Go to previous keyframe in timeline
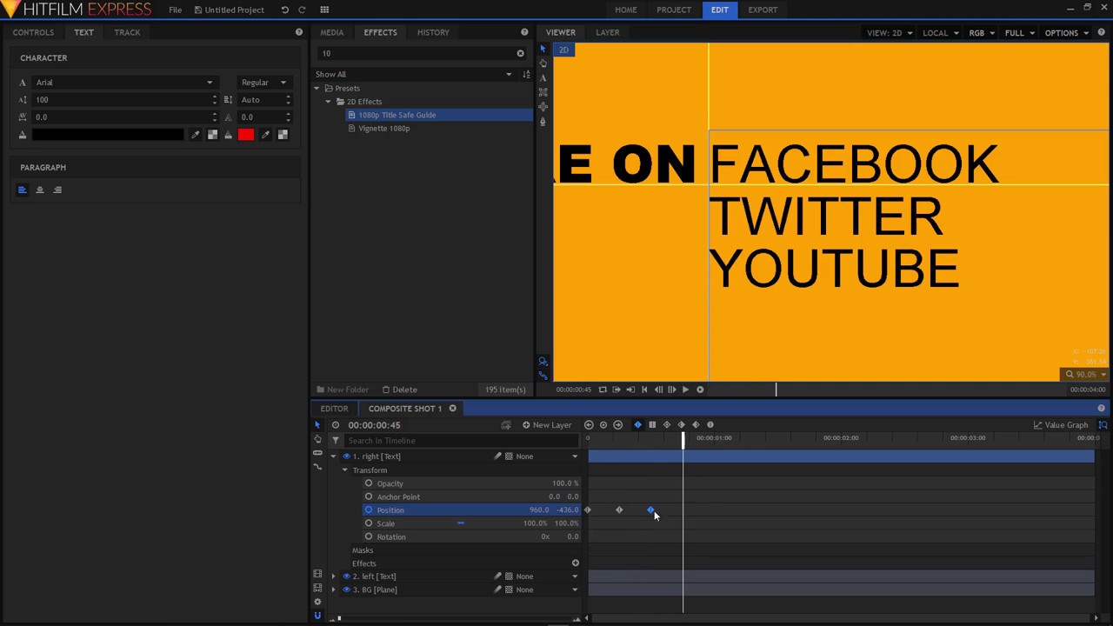 (x=589, y=425)
